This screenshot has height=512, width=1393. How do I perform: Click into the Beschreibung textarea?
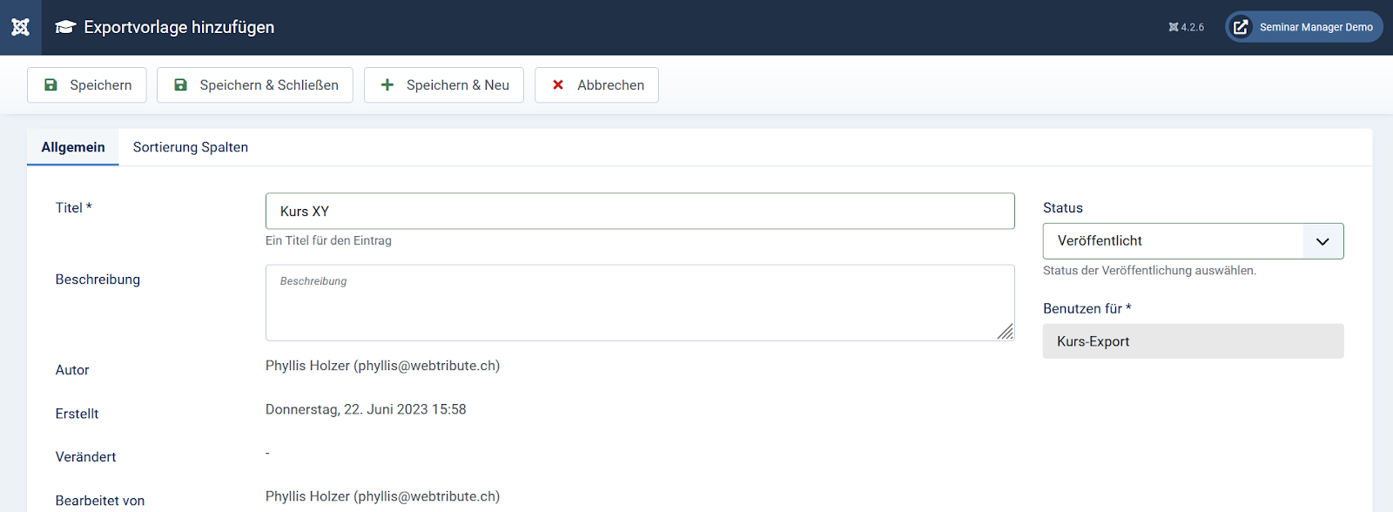[640, 303]
